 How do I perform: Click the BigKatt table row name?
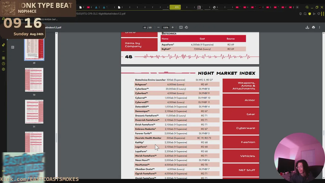[166, 49]
